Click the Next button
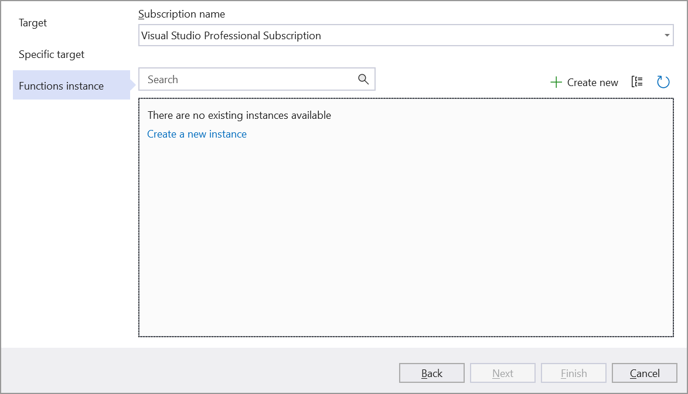This screenshot has height=394, width=688. point(503,374)
